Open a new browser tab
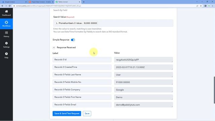The image size is (215, 121). pos(84,2)
